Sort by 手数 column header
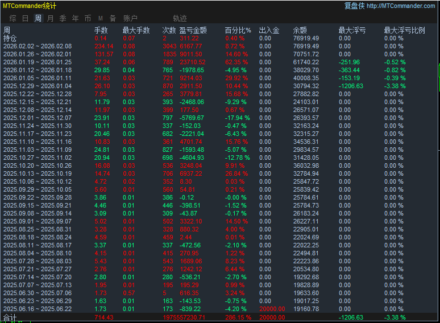The image size is (440, 323). click(101, 30)
